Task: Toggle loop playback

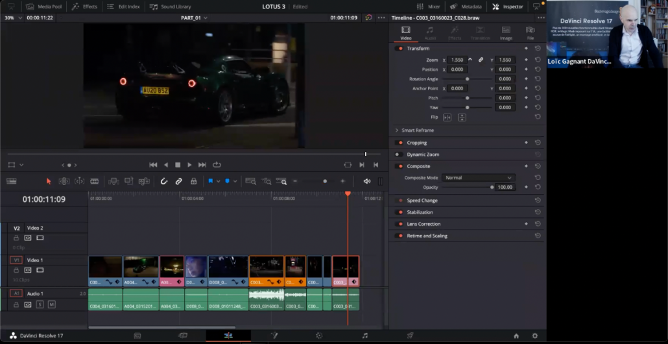Action: click(x=217, y=165)
